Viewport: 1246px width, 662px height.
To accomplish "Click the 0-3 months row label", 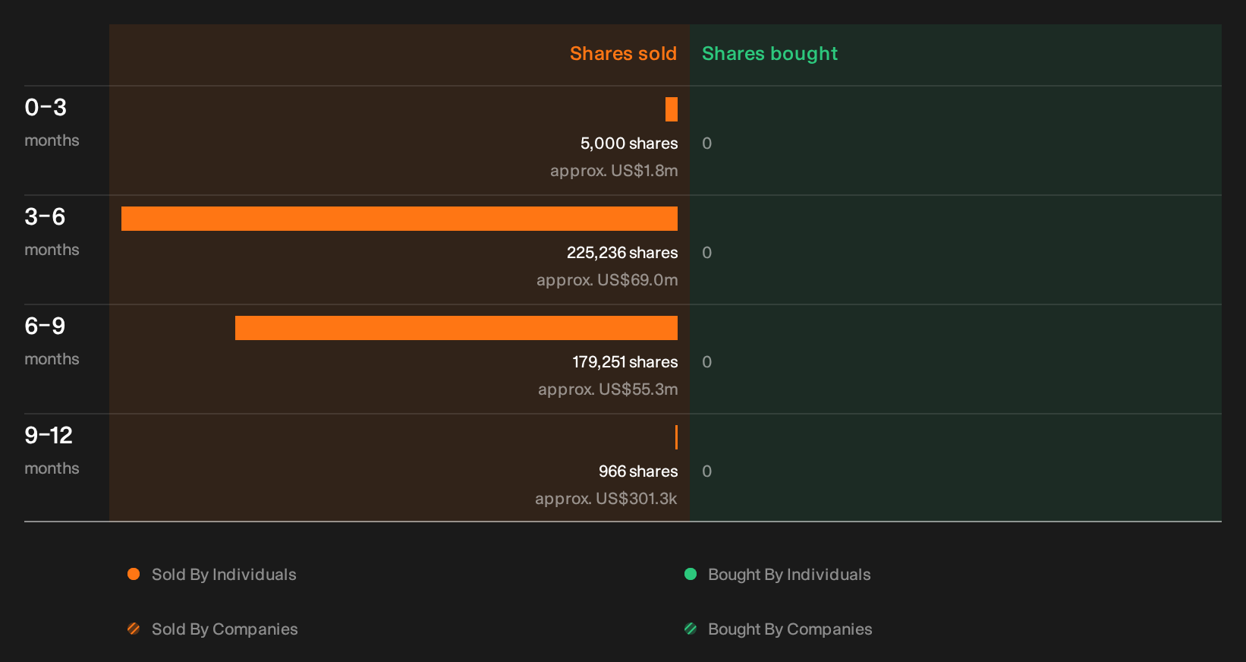I will [52, 122].
